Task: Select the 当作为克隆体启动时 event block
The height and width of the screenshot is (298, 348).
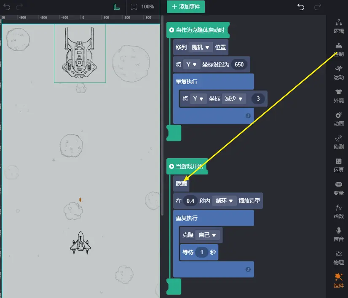Action: pos(198,30)
